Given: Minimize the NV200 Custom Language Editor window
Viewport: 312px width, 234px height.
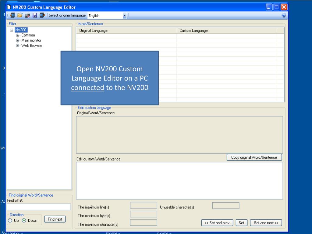Looking at the screenshot, I should 269,7.
